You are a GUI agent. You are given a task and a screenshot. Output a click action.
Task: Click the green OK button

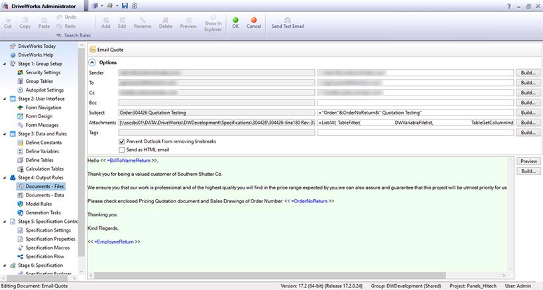coord(235,23)
